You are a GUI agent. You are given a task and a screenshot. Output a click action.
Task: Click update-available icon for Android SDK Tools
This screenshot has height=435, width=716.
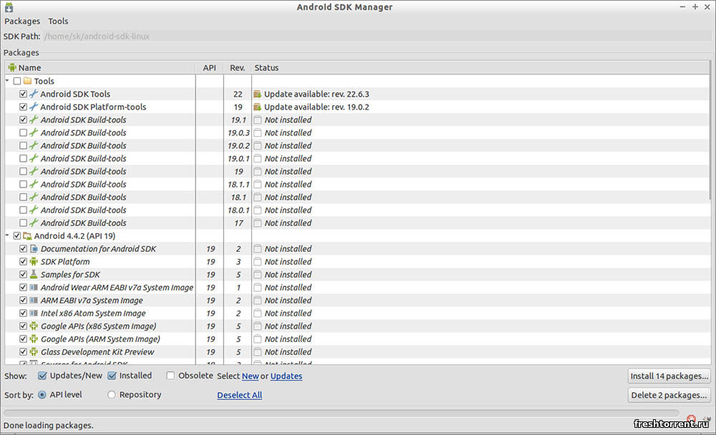point(258,94)
